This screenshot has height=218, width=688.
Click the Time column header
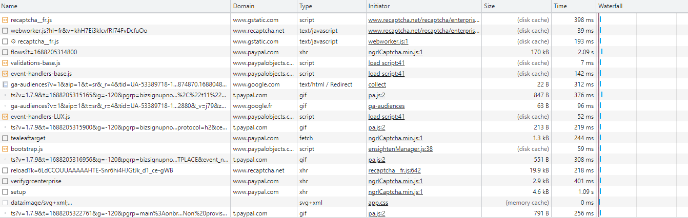(x=560, y=6)
